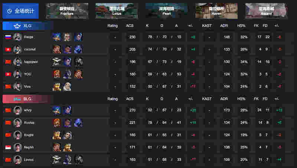
Task: Open the Fracture map stats tab
Action: pos(67,11)
